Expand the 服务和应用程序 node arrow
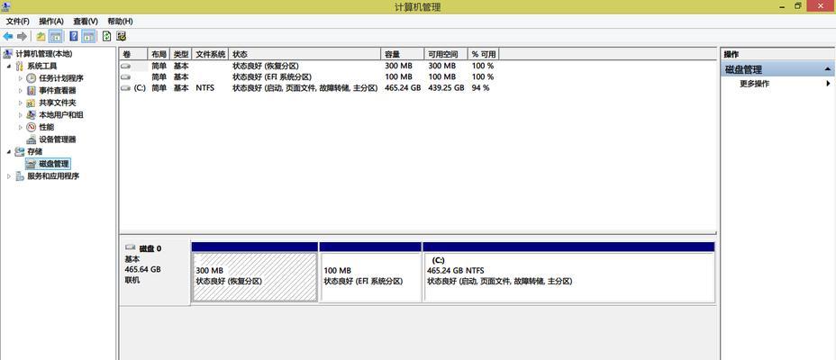Image resolution: width=836 pixels, height=360 pixels. click(x=8, y=176)
